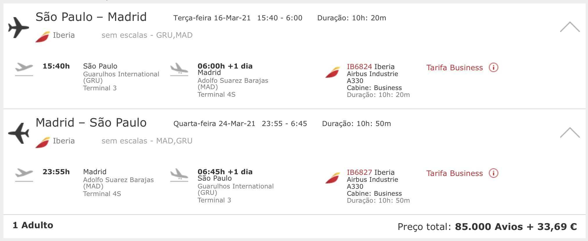Open the IB6827 flight number link

click(359, 172)
